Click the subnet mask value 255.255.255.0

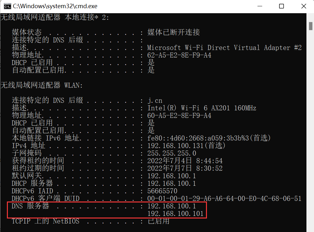(172, 153)
